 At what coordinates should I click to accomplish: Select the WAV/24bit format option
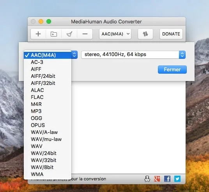pos(48,153)
